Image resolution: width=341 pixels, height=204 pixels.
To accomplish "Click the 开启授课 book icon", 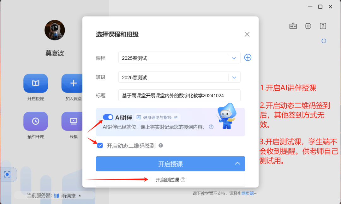I will (x=36, y=83).
